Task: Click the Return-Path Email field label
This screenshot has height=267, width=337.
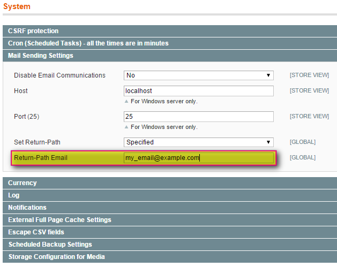Action: pyautogui.click(x=41, y=158)
